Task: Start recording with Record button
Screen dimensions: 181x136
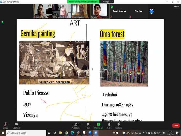Action: pos(109,125)
